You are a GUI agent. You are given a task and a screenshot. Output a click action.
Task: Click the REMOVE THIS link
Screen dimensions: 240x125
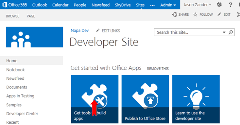tap(158, 69)
